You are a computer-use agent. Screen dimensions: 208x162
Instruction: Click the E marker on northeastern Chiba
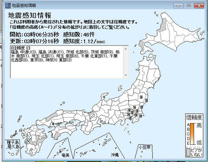tap(140, 116)
